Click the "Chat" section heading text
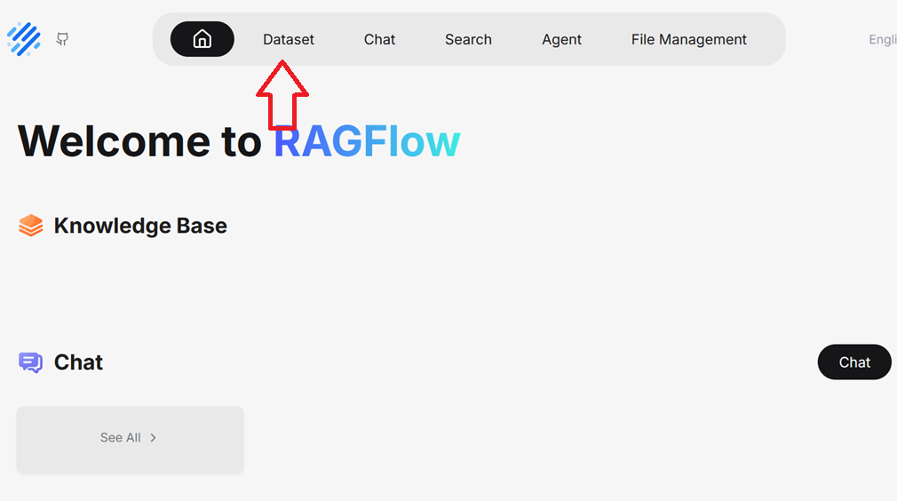Screen dimensions: 897x501 [78, 362]
